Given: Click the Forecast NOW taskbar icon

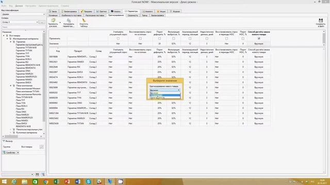Looking at the screenshot, I should coord(110,181).
